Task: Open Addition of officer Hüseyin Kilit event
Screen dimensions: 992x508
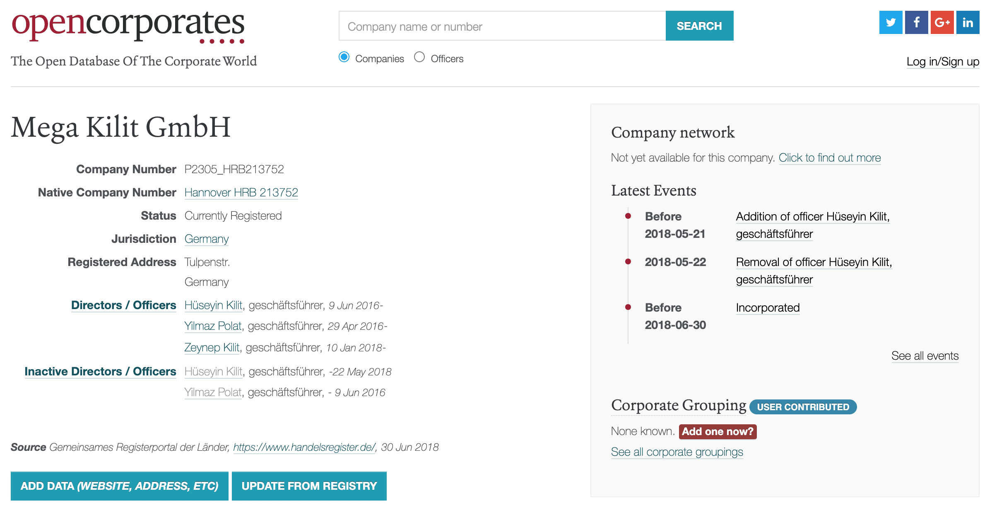Action: (x=813, y=225)
